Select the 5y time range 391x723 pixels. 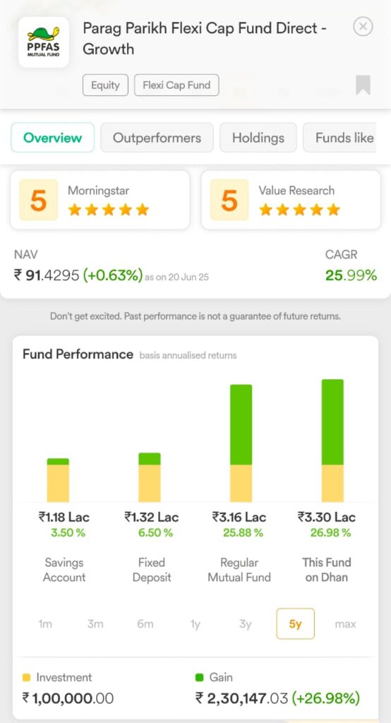296,624
